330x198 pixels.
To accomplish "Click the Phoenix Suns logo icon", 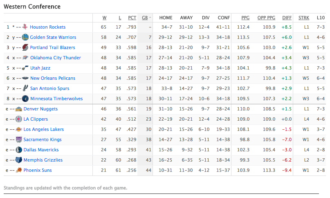I will [19, 170].
